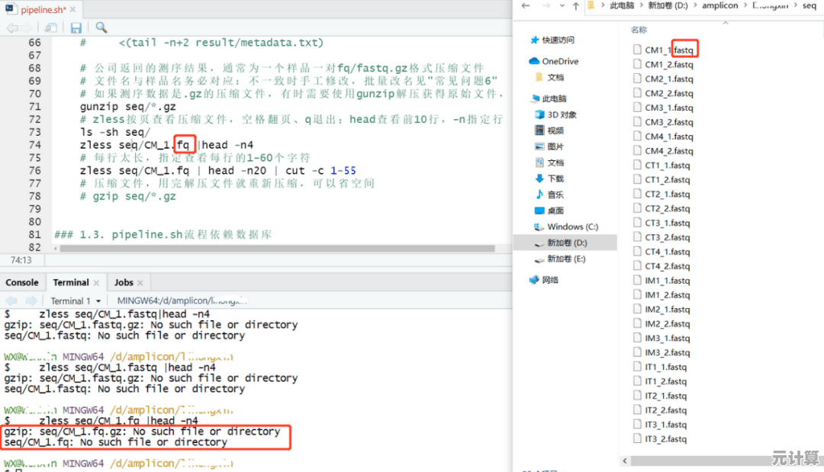Screen dimensions: 824x472
Task: Click Explorer forward navigation arrow
Action: [x=546, y=6]
